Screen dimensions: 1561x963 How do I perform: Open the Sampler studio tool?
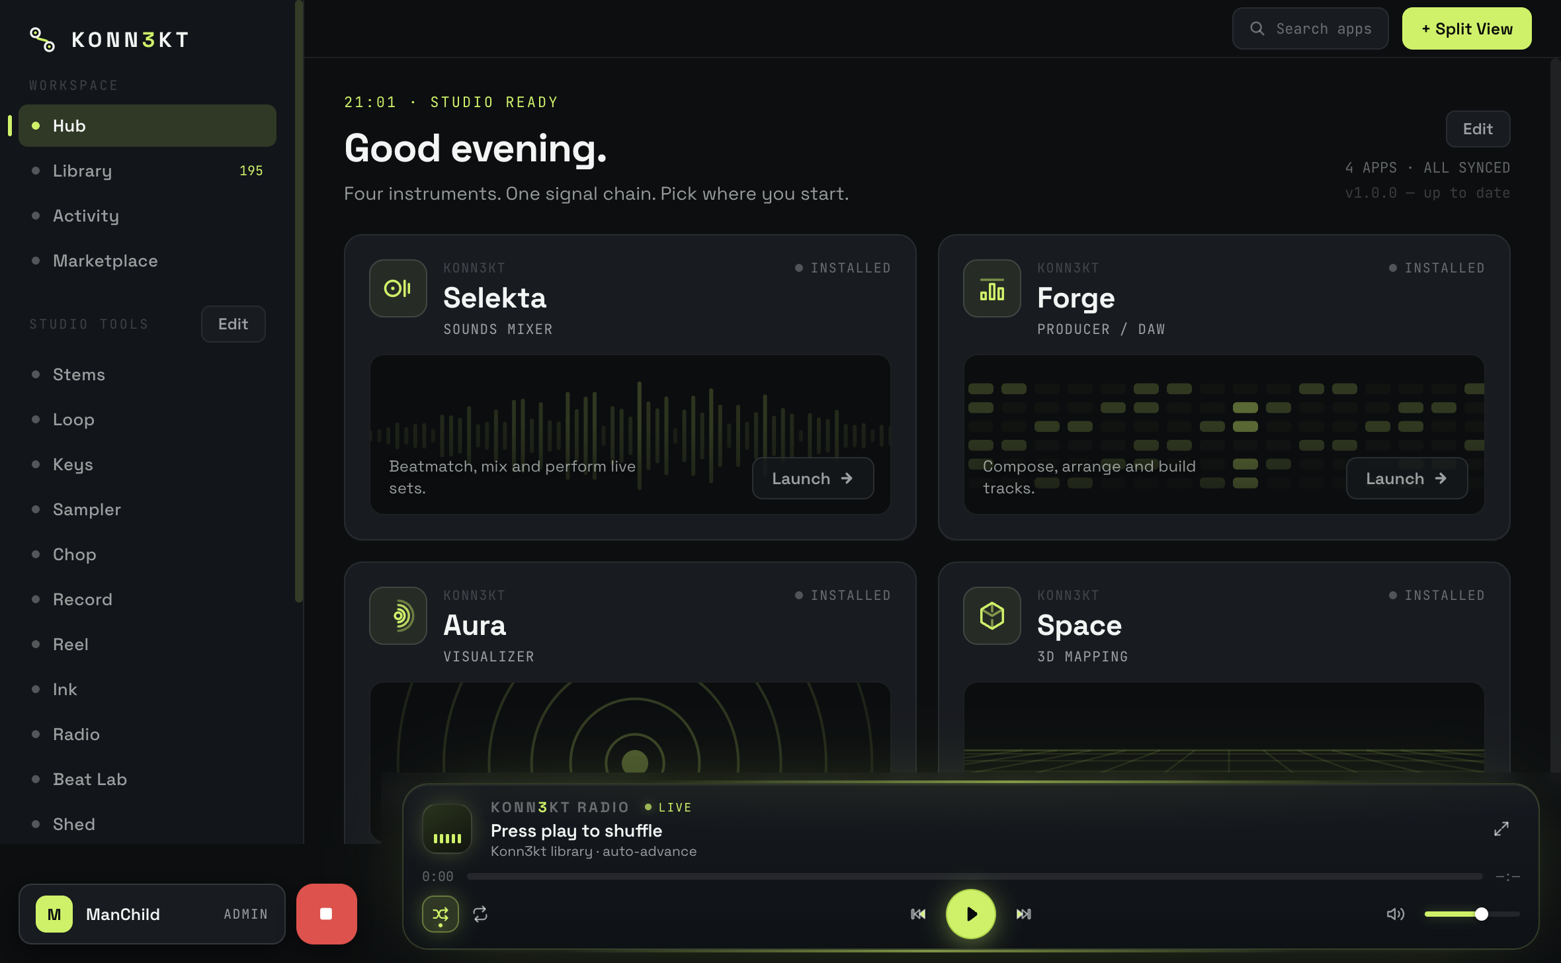[x=148, y=509]
